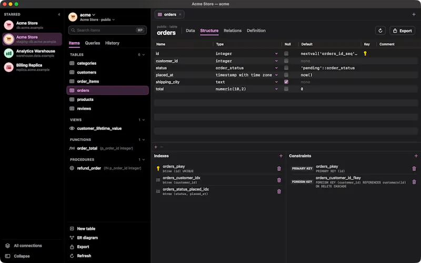The width and height of the screenshot is (421, 263).
Task: Click the order_total function icon
Action: click(x=72, y=148)
